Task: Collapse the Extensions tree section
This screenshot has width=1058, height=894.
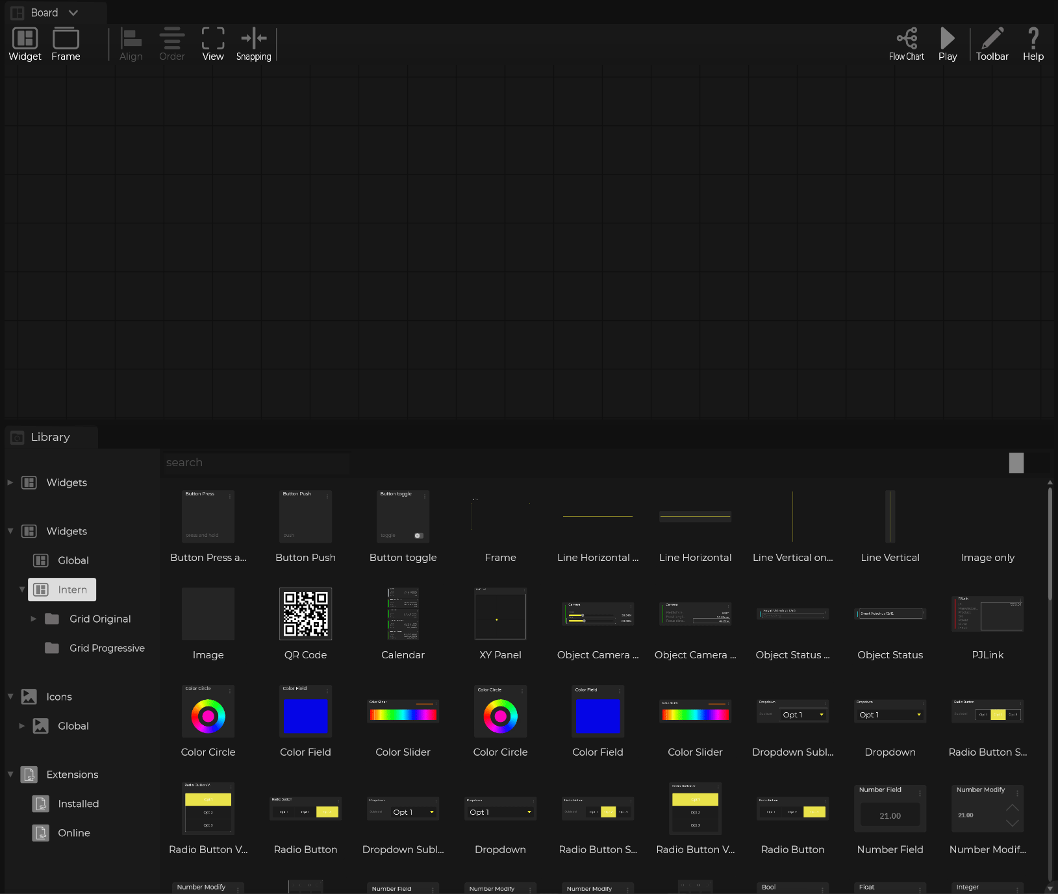Action: click(10, 775)
